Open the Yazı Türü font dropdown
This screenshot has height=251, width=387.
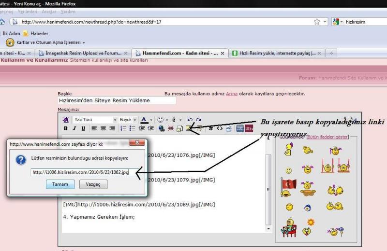[95, 120]
